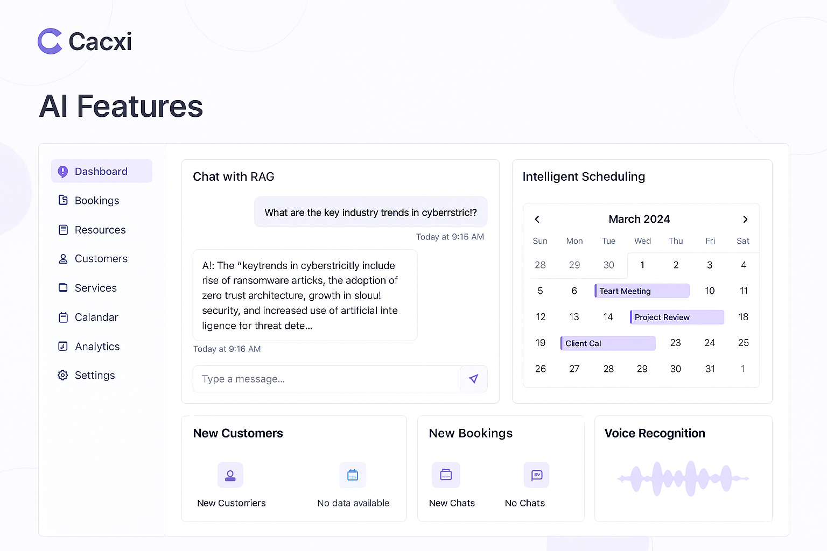Image resolution: width=827 pixels, height=551 pixels.
Task: Select March 31 in the calendar
Action: pyautogui.click(x=710, y=369)
